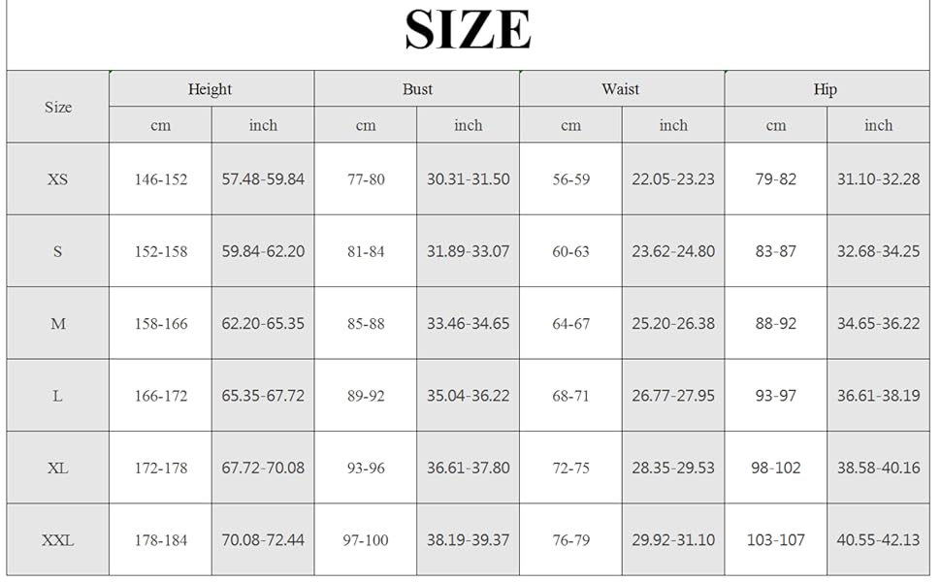941x582 pixels.
Task: Select the Height column header
Action: tap(210, 89)
